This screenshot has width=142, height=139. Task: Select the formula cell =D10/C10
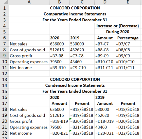click(x=128, y=62)
